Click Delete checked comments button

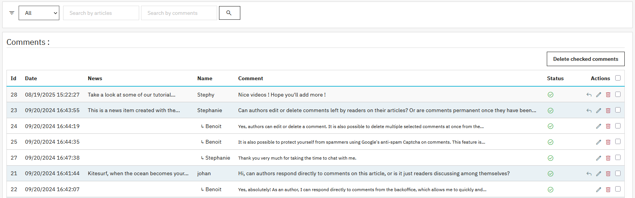click(586, 59)
